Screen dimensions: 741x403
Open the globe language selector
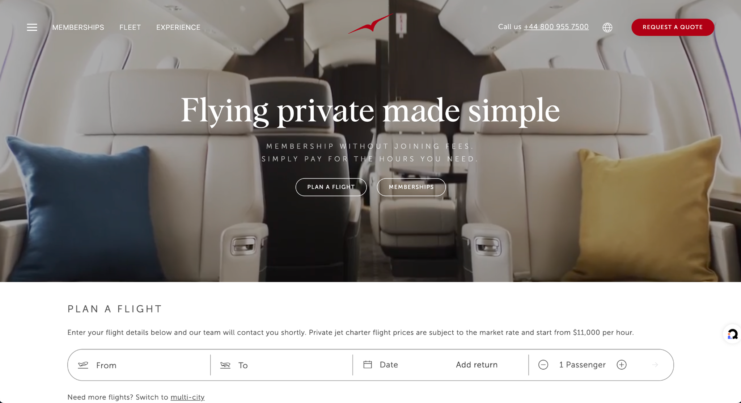(x=607, y=27)
